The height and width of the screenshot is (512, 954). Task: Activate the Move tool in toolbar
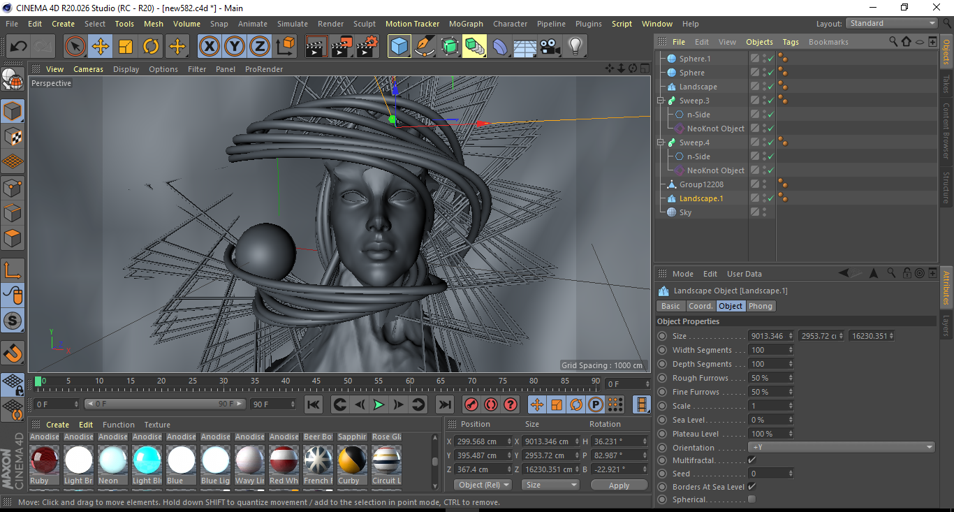click(x=101, y=47)
